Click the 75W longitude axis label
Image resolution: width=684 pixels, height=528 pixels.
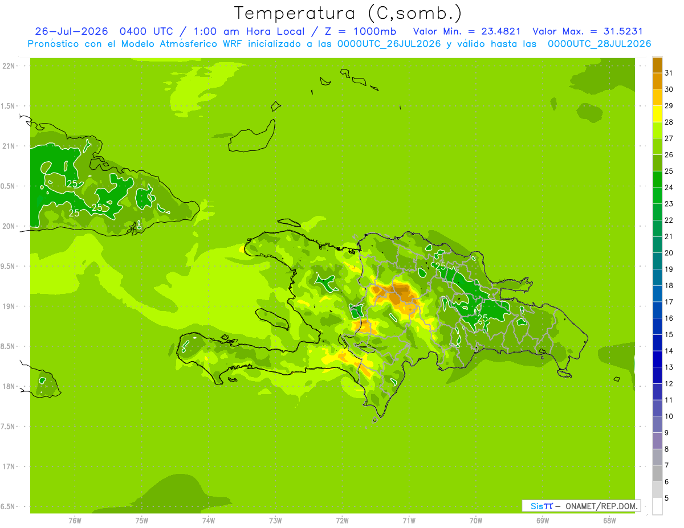coord(142,521)
